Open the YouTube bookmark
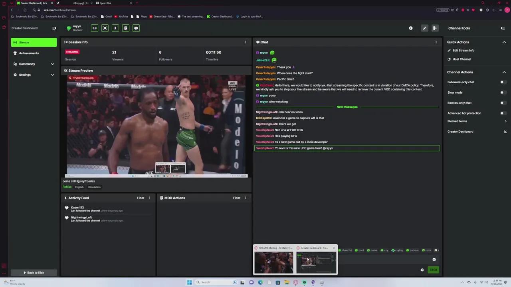The image size is (511, 287). [121, 16]
